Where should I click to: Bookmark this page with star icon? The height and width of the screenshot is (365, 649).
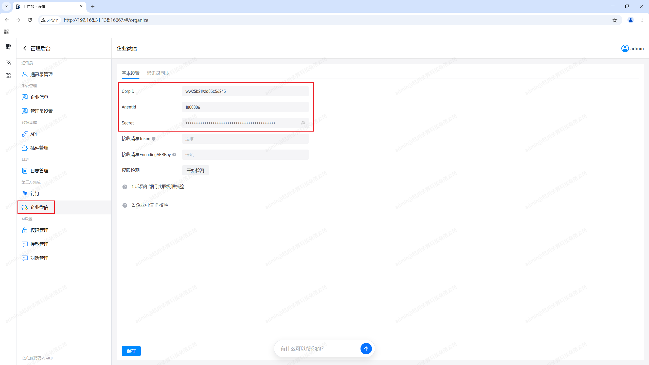click(615, 20)
